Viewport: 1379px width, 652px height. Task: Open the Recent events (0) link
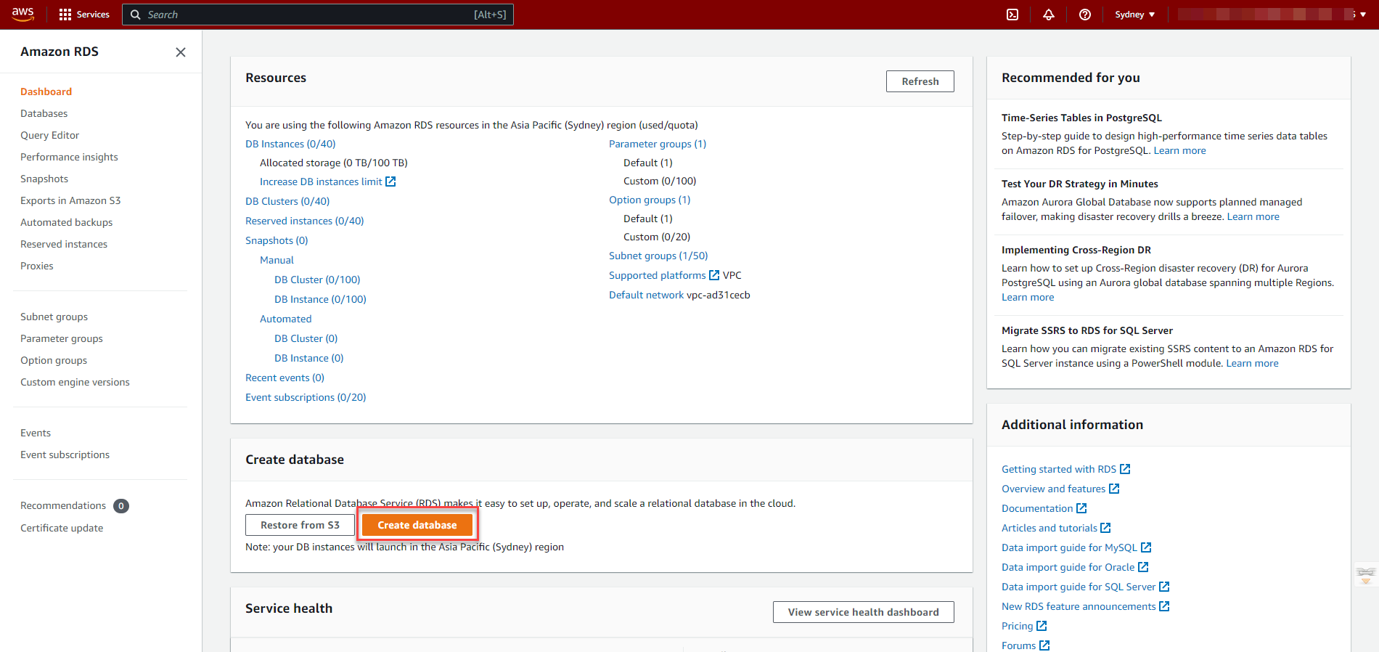point(285,378)
